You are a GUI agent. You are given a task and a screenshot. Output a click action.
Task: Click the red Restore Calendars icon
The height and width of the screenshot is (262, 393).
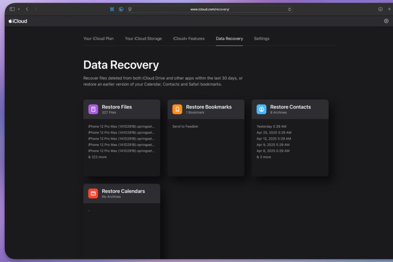[x=93, y=194]
